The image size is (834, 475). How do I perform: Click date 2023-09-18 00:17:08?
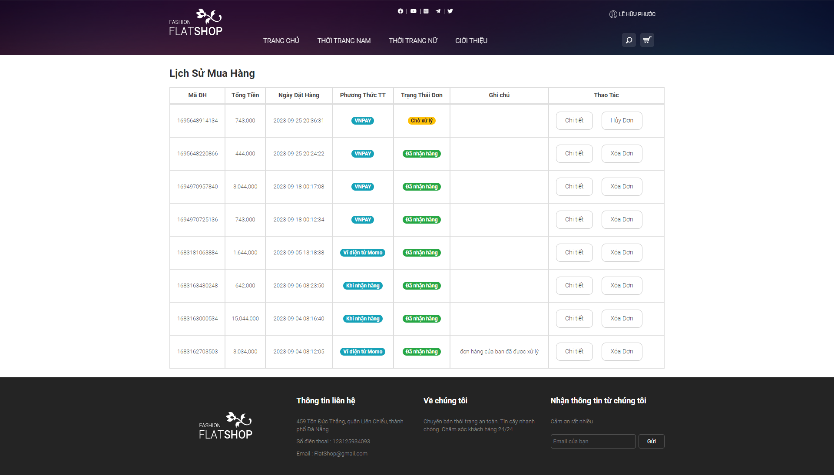click(299, 187)
